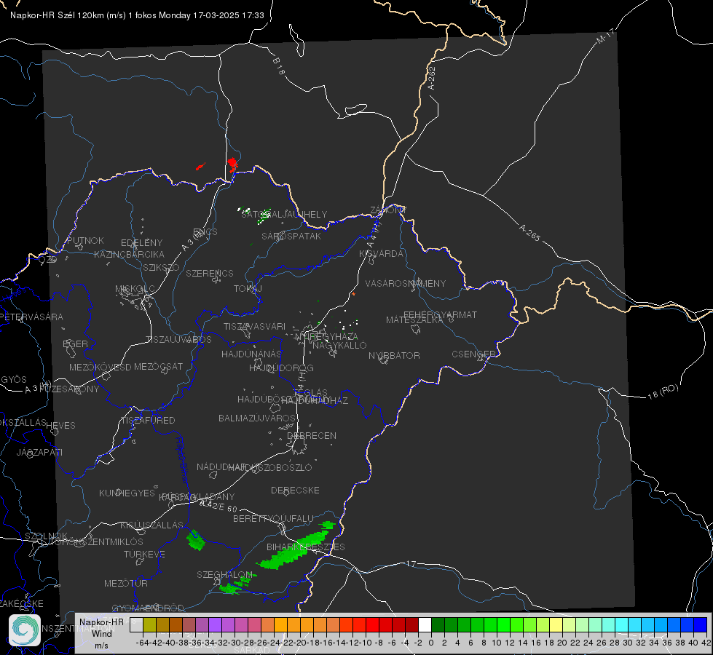This screenshot has width=713, height=655.
Task: Click the title text Napkor-HR Szél 120km
Action: coord(58,15)
